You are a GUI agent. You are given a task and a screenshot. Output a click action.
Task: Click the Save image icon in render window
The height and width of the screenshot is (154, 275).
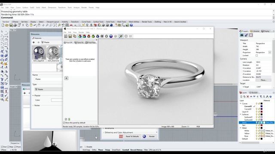coord(70,36)
